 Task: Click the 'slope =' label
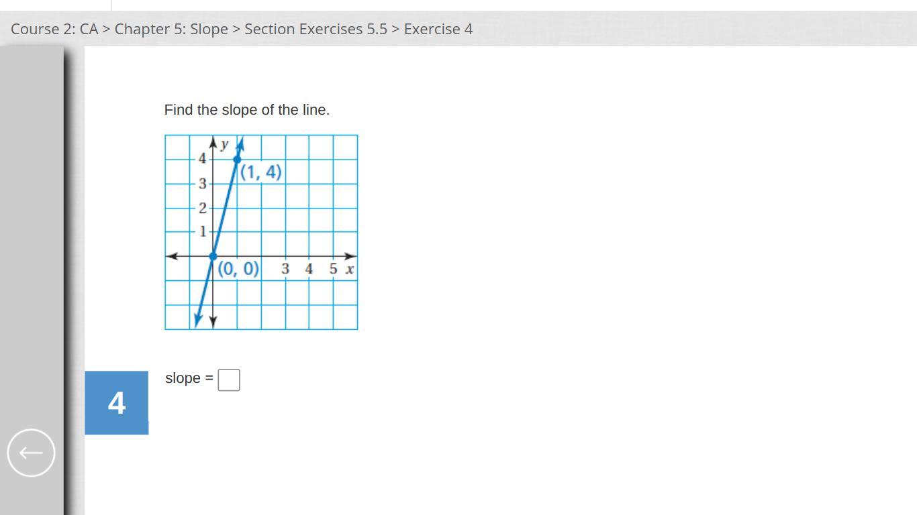pos(189,378)
